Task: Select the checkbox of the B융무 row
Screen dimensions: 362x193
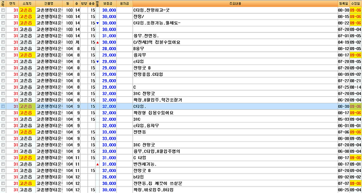Action: coord(3,49)
